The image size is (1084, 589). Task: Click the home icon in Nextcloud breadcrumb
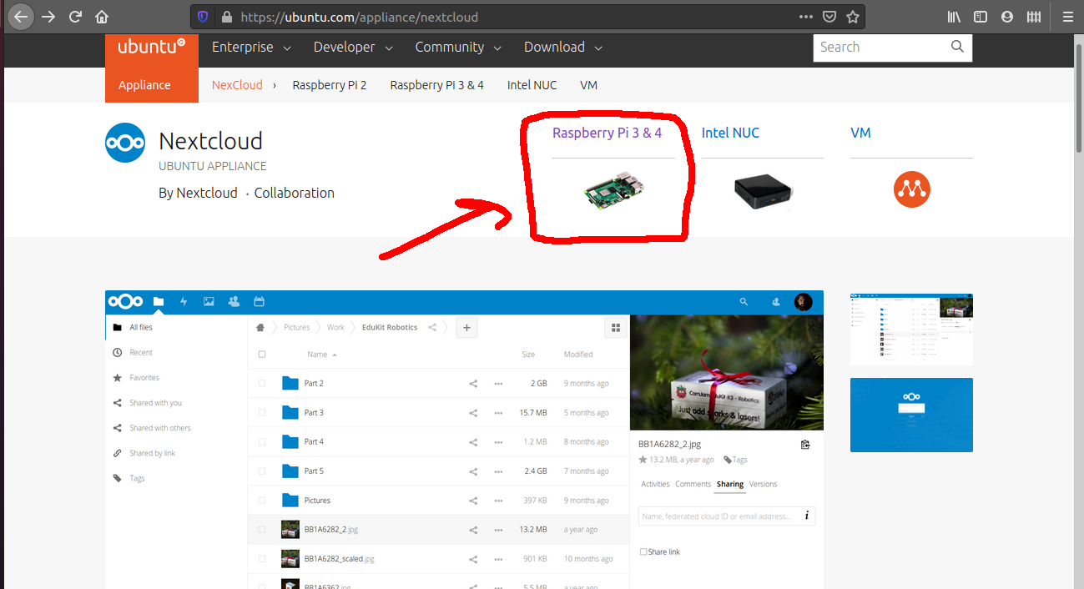(260, 328)
